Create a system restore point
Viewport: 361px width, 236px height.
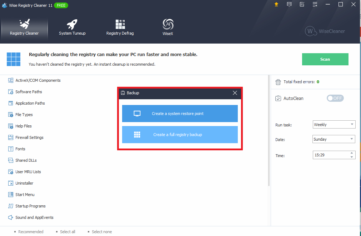tap(180, 114)
